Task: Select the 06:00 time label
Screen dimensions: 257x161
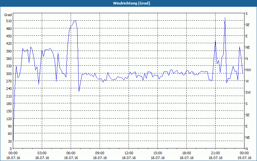Action: pyautogui.click(x=71, y=153)
